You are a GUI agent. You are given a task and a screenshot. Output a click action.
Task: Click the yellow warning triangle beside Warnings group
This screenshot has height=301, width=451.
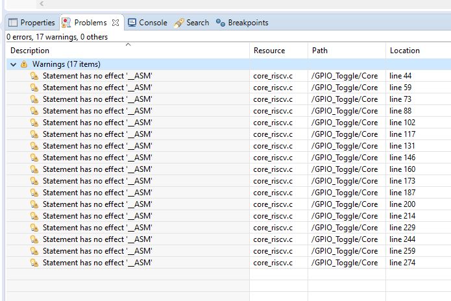point(24,64)
